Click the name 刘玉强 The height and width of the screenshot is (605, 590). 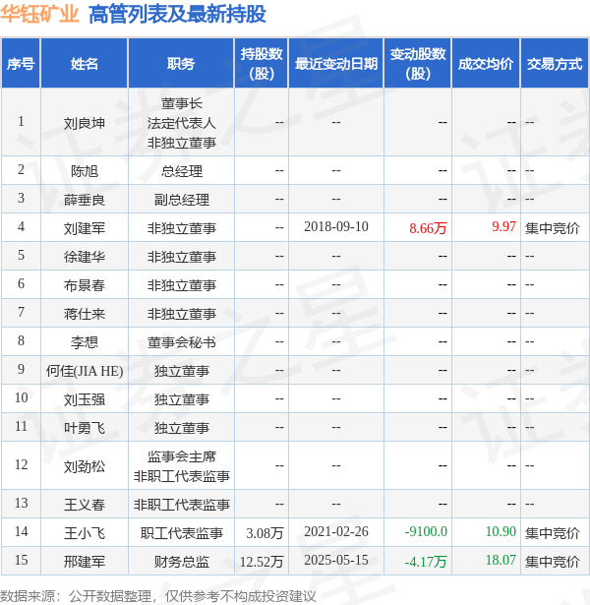[84, 399]
